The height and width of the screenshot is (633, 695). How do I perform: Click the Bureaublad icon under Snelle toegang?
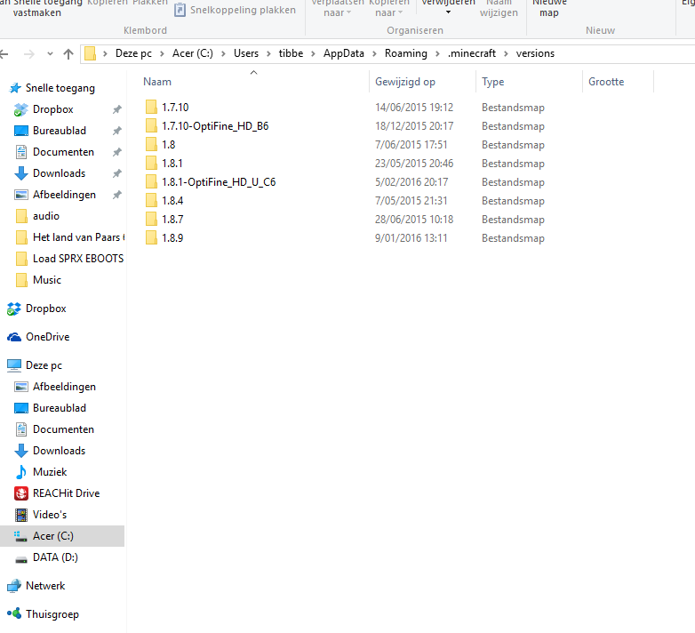21,131
